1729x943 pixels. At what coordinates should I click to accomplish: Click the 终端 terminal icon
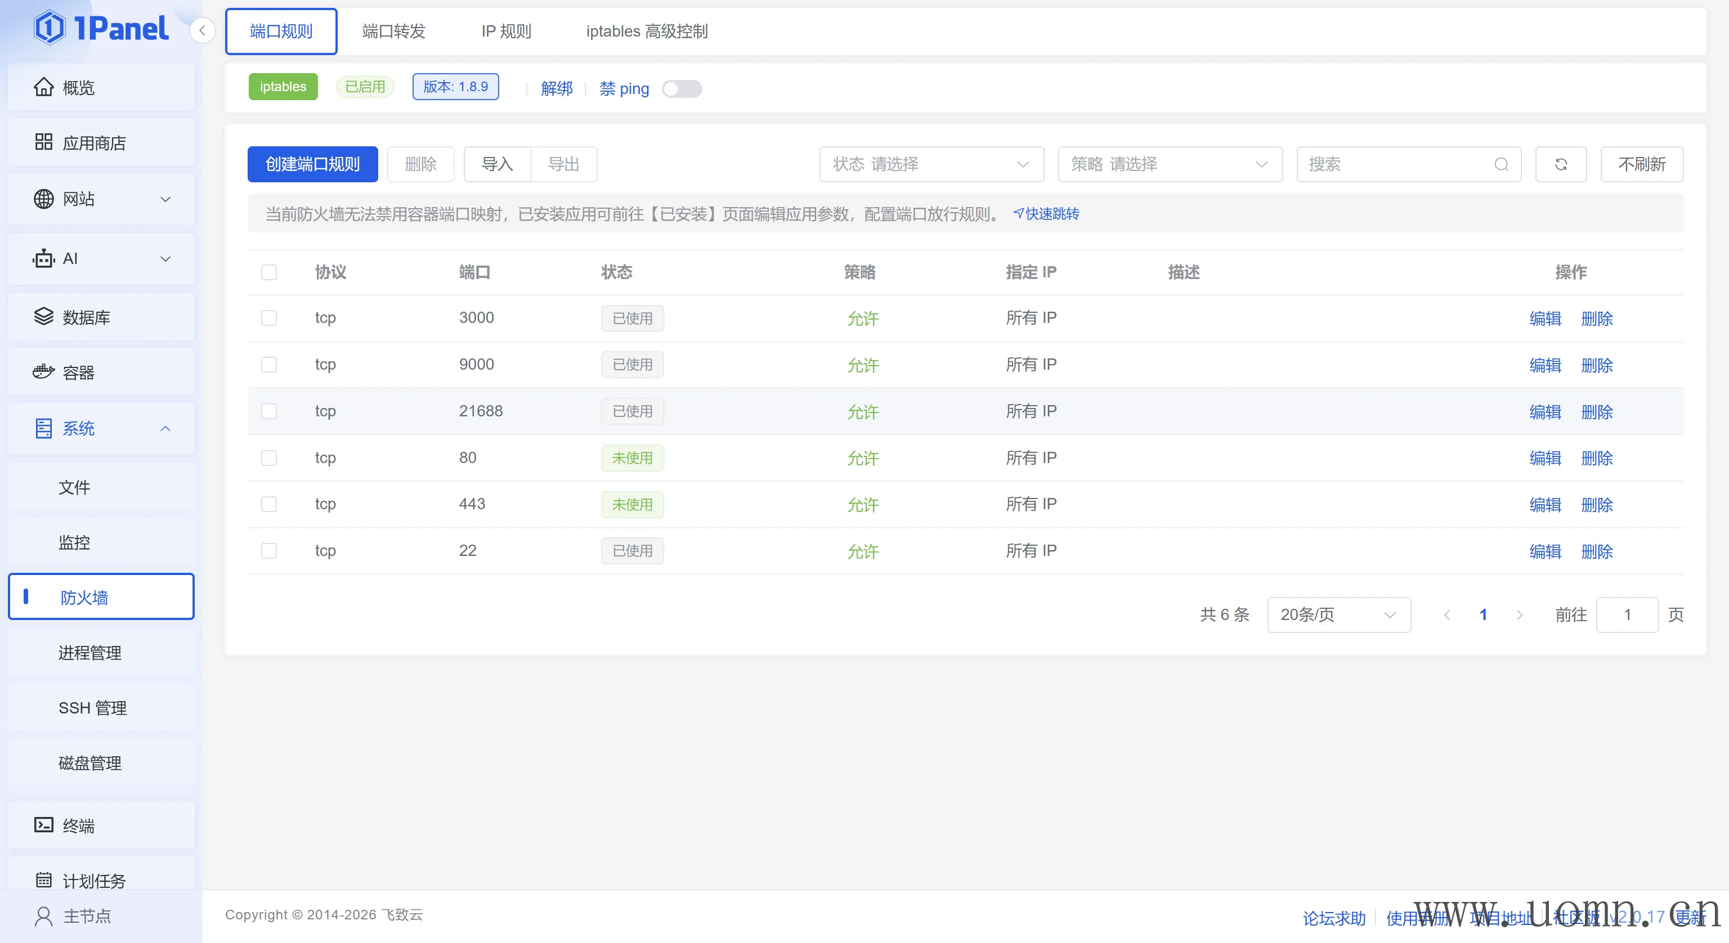(x=44, y=825)
